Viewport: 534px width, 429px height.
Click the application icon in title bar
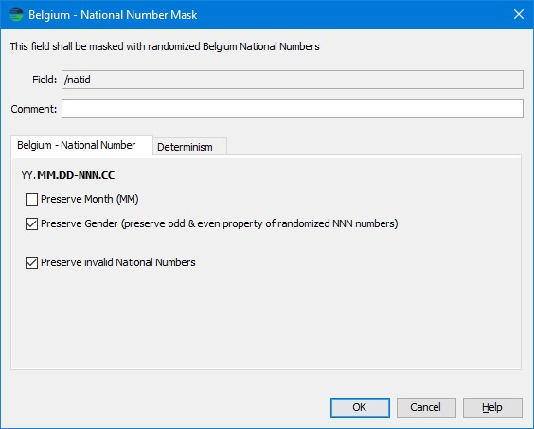[x=16, y=14]
